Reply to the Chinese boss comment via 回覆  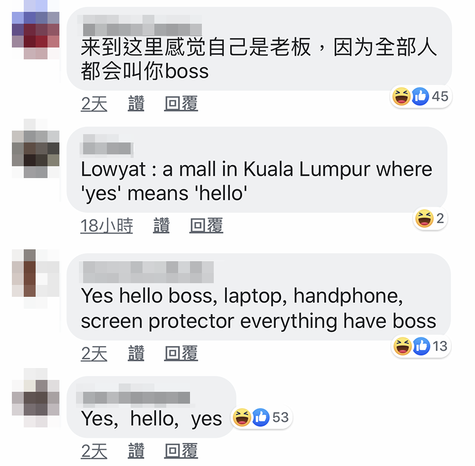point(181,103)
